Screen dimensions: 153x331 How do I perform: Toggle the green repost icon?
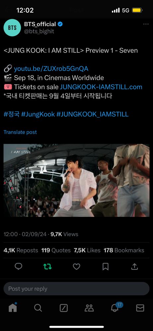point(47,266)
